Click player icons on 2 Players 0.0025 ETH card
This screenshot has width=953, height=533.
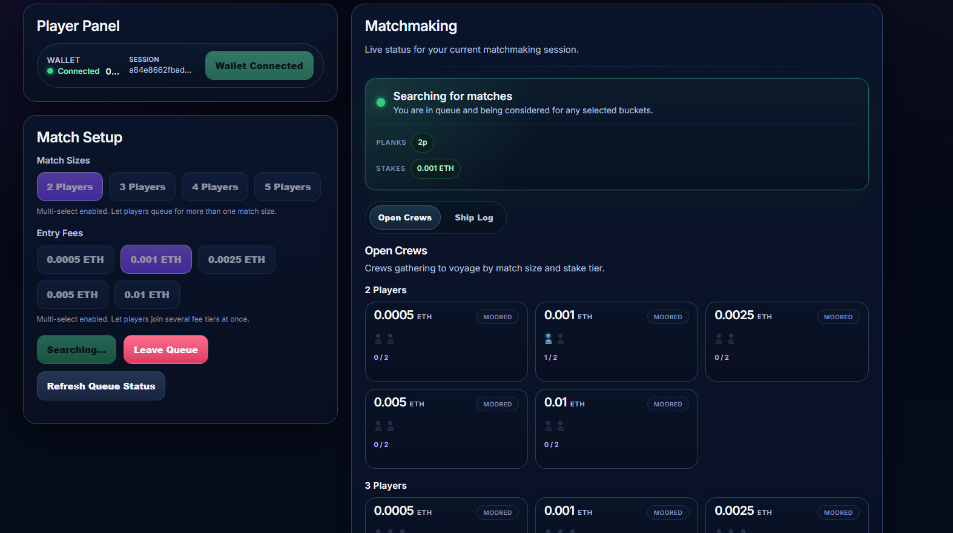click(x=725, y=339)
